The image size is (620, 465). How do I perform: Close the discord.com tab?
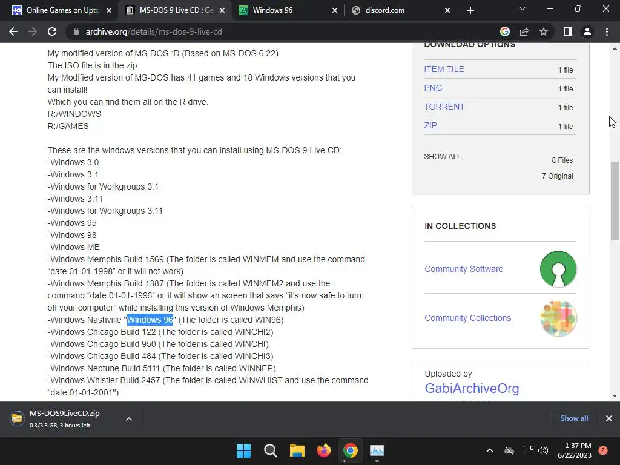[447, 10]
